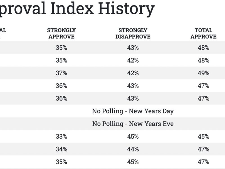Click the 45% Total Approve value

point(203,136)
